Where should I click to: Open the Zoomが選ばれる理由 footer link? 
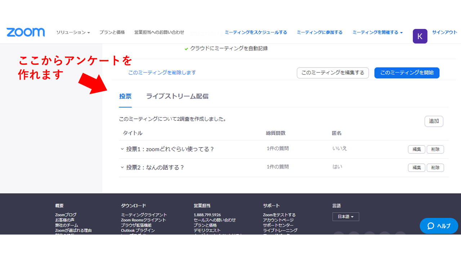tap(73, 230)
